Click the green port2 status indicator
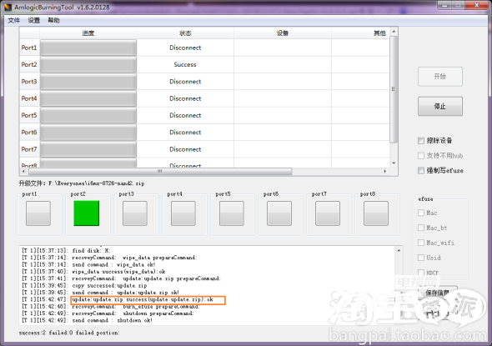Screen dimensions: 492x346 (86, 213)
